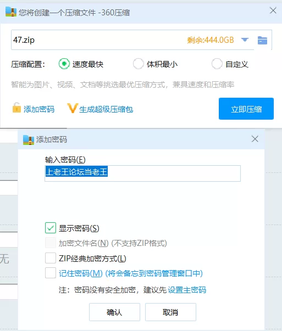Screen dimensions: 282x331
Task: Select the 体积最小 compression option
Action: (x=139, y=64)
